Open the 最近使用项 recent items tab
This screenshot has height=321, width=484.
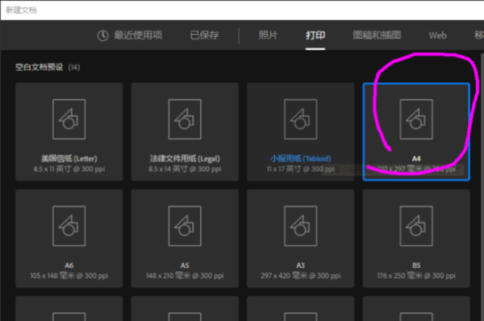click(x=138, y=35)
